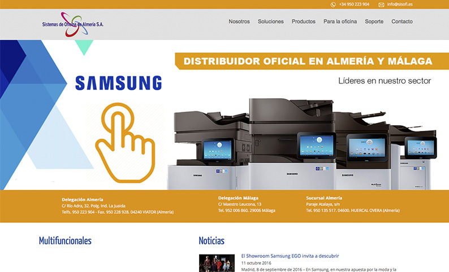Click the Paraje Atalaya, s/n address
The width and height of the screenshot is (449, 272).
click(x=323, y=204)
